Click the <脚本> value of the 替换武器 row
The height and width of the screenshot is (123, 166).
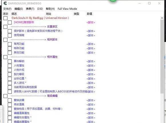click(91, 100)
